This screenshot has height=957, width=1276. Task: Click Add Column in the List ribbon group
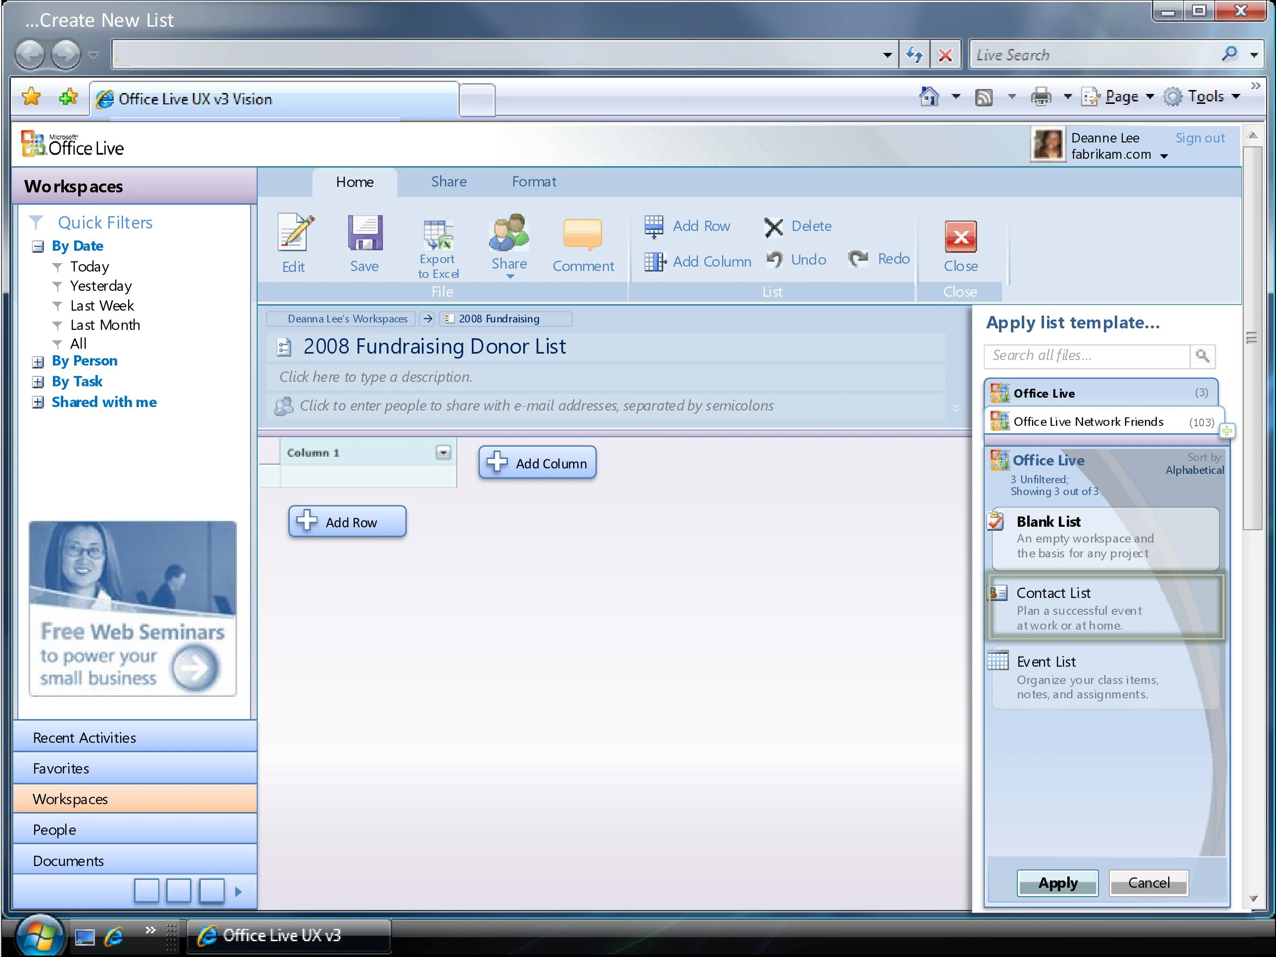(697, 261)
